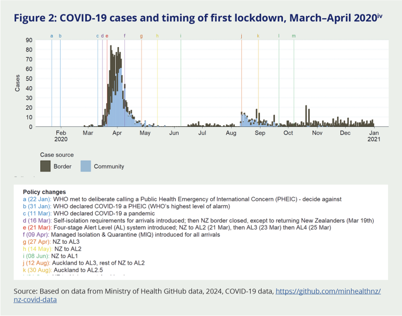This screenshot has width=402, height=316.
Task: Click policy line 'h (14 May)' NZ to AL2
Action: tap(52, 249)
